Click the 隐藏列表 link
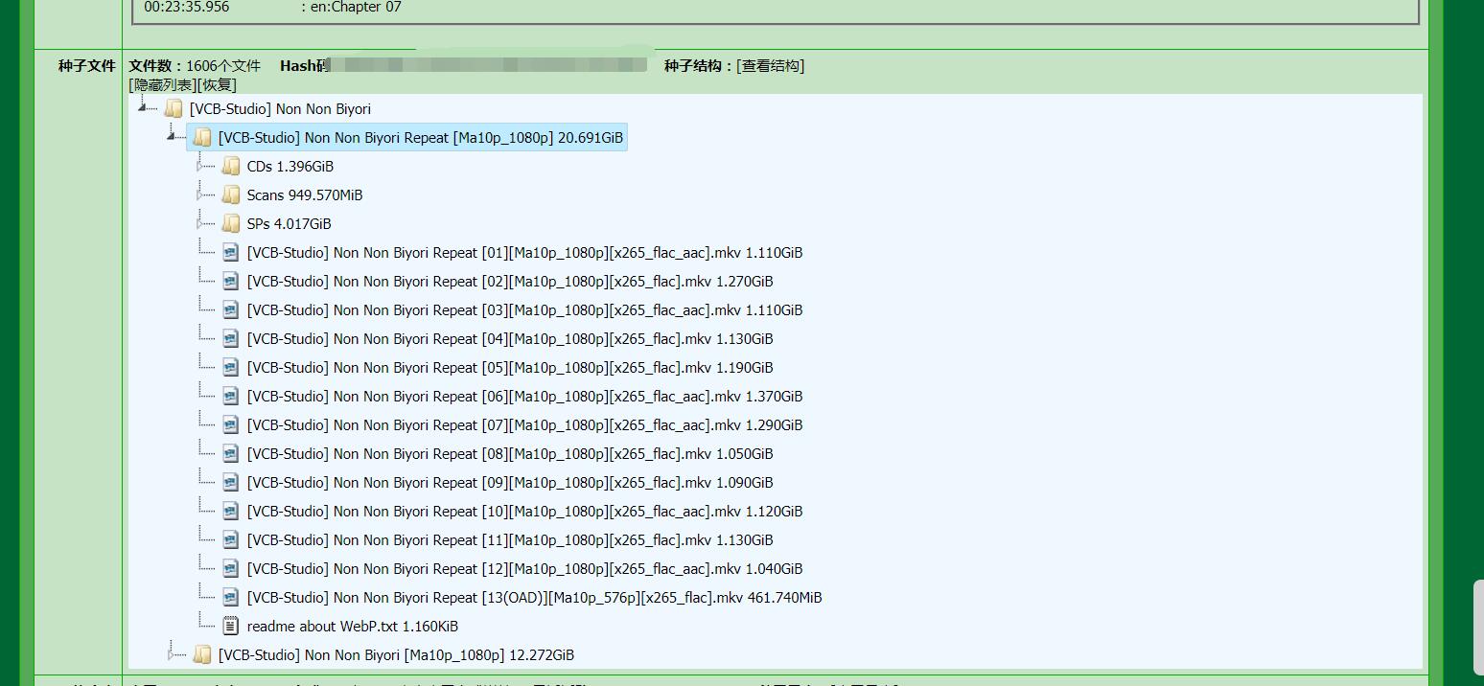Screen dimensions: 1484x686 coord(163,84)
